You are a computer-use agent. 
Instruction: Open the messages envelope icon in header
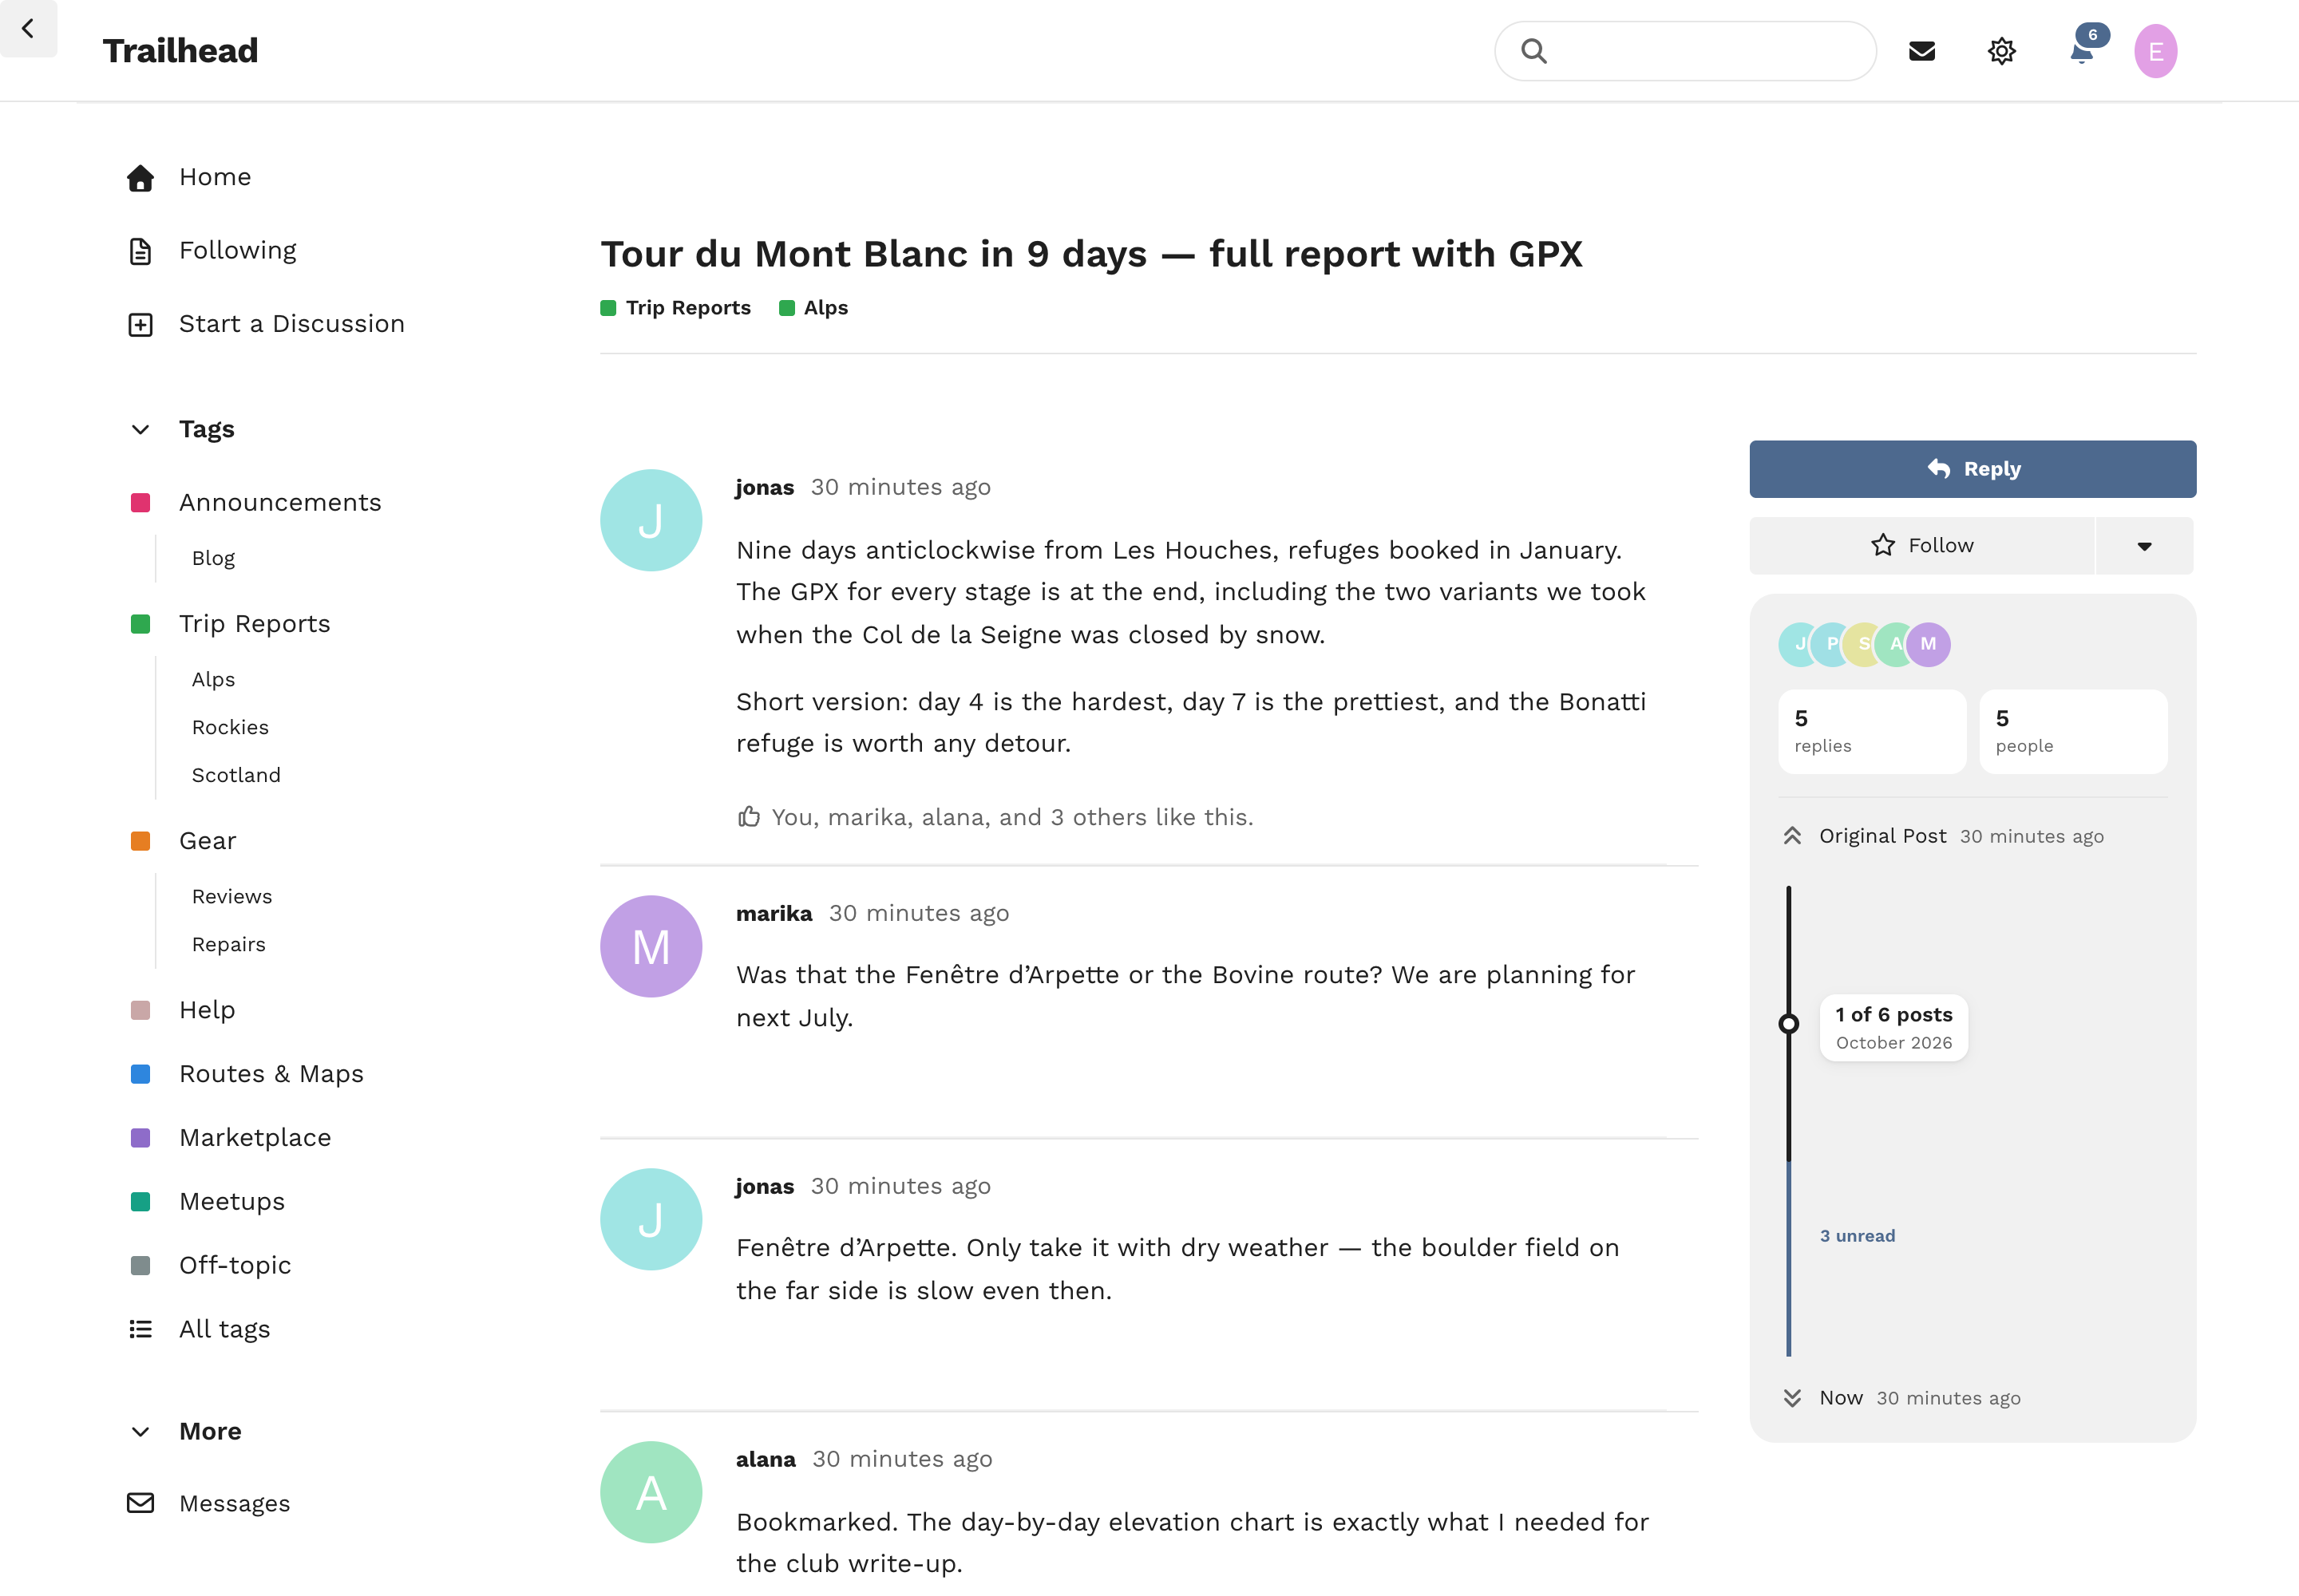[x=1922, y=51]
